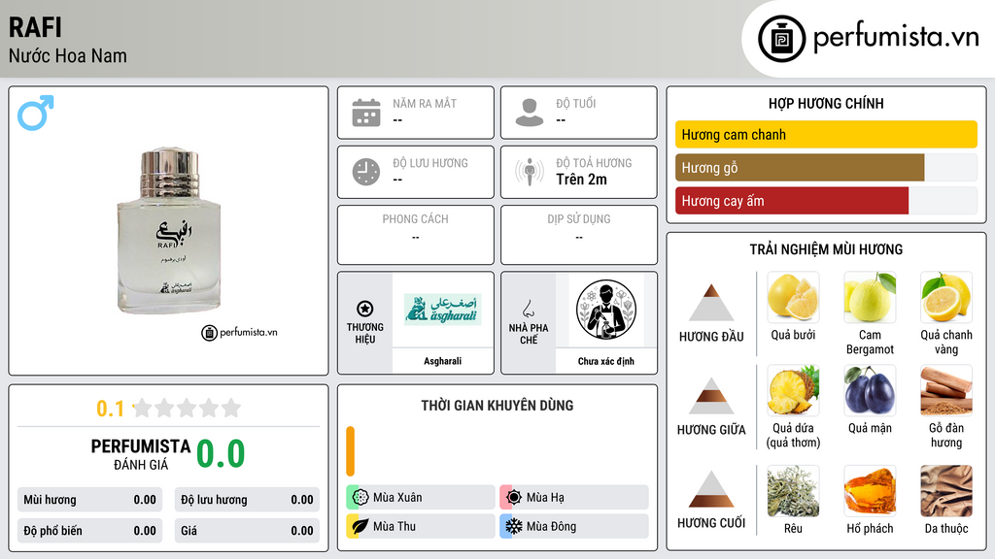This screenshot has width=995, height=559.
Task: Select the Rêu note image
Action: click(x=793, y=491)
